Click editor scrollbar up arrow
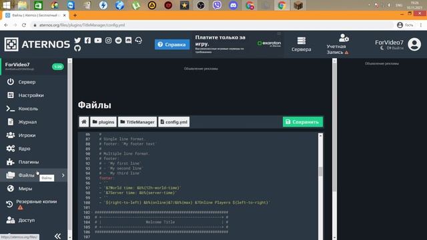427x240 pixels. click(320, 135)
